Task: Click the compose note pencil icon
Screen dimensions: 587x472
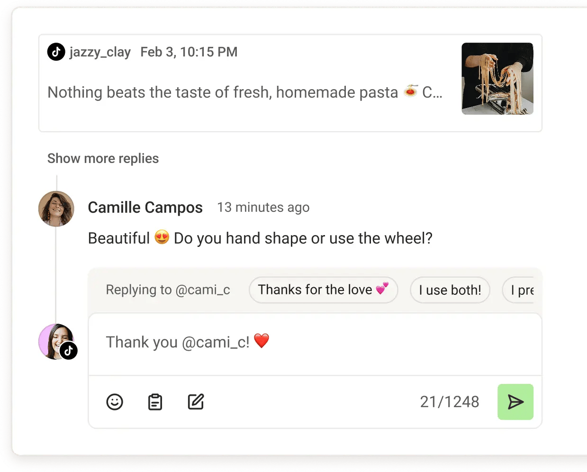Action: (x=196, y=402)
